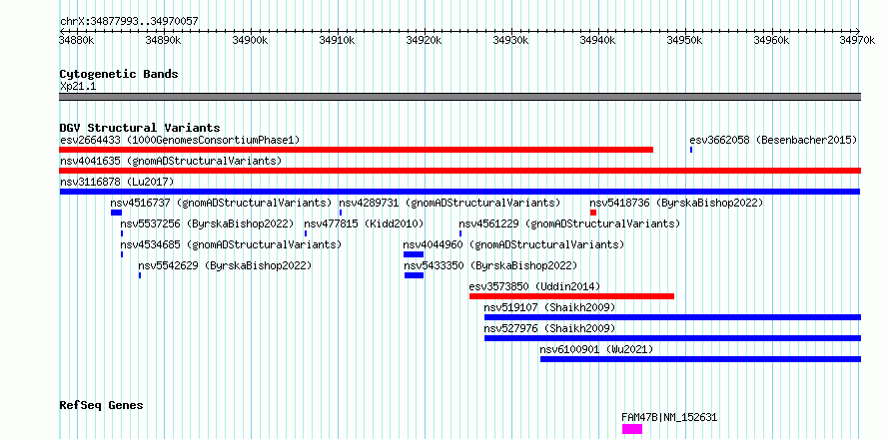889x439 pixels.
Task: Open the nsv4041635 (gnomADStructuralVariants) label
Action: (x=171, y=161)
